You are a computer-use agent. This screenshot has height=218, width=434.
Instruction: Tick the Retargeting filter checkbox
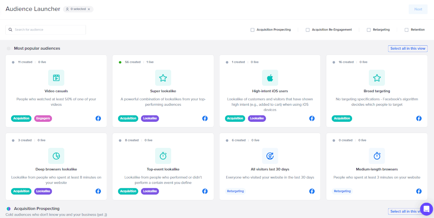coord(368,30)
